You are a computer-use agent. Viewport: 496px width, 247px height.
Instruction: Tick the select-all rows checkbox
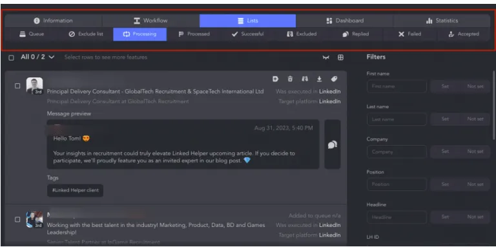click(x=12, y=58)
